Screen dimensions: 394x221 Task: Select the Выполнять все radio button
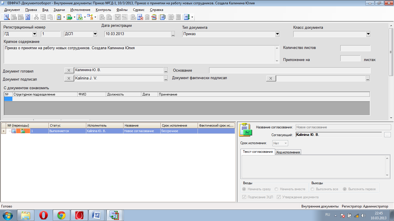312,189
